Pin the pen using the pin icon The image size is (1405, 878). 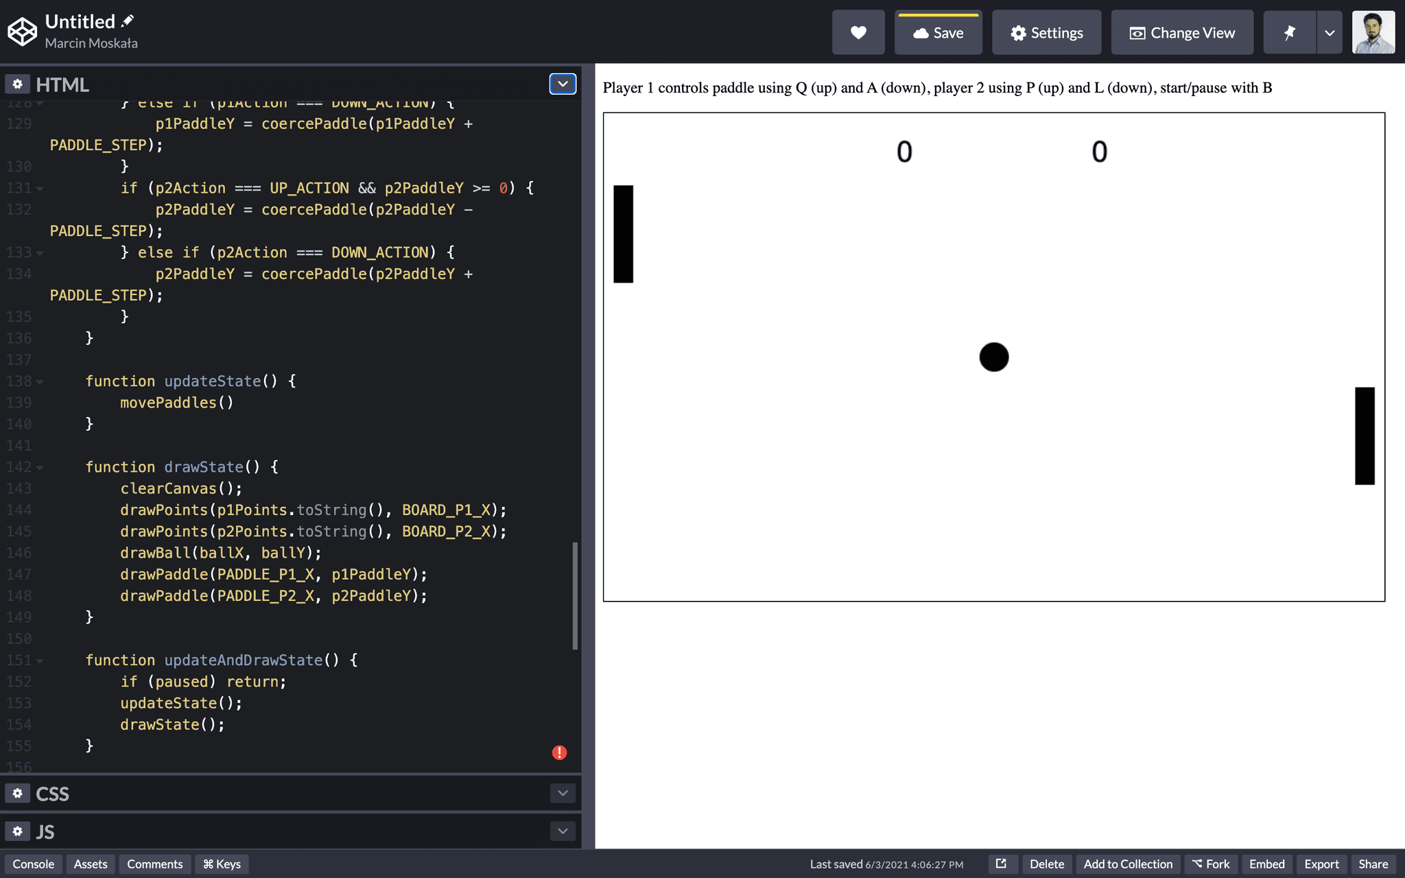[1288, 32]
